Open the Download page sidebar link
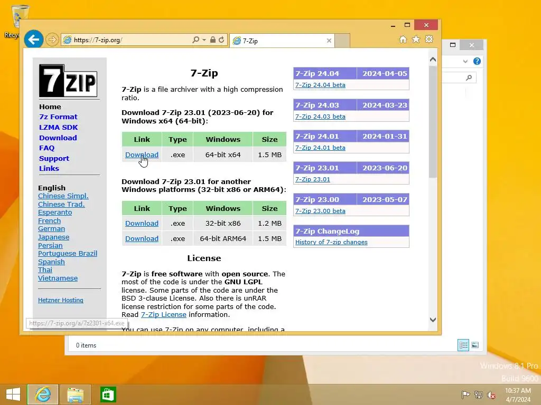 point(58,138)
